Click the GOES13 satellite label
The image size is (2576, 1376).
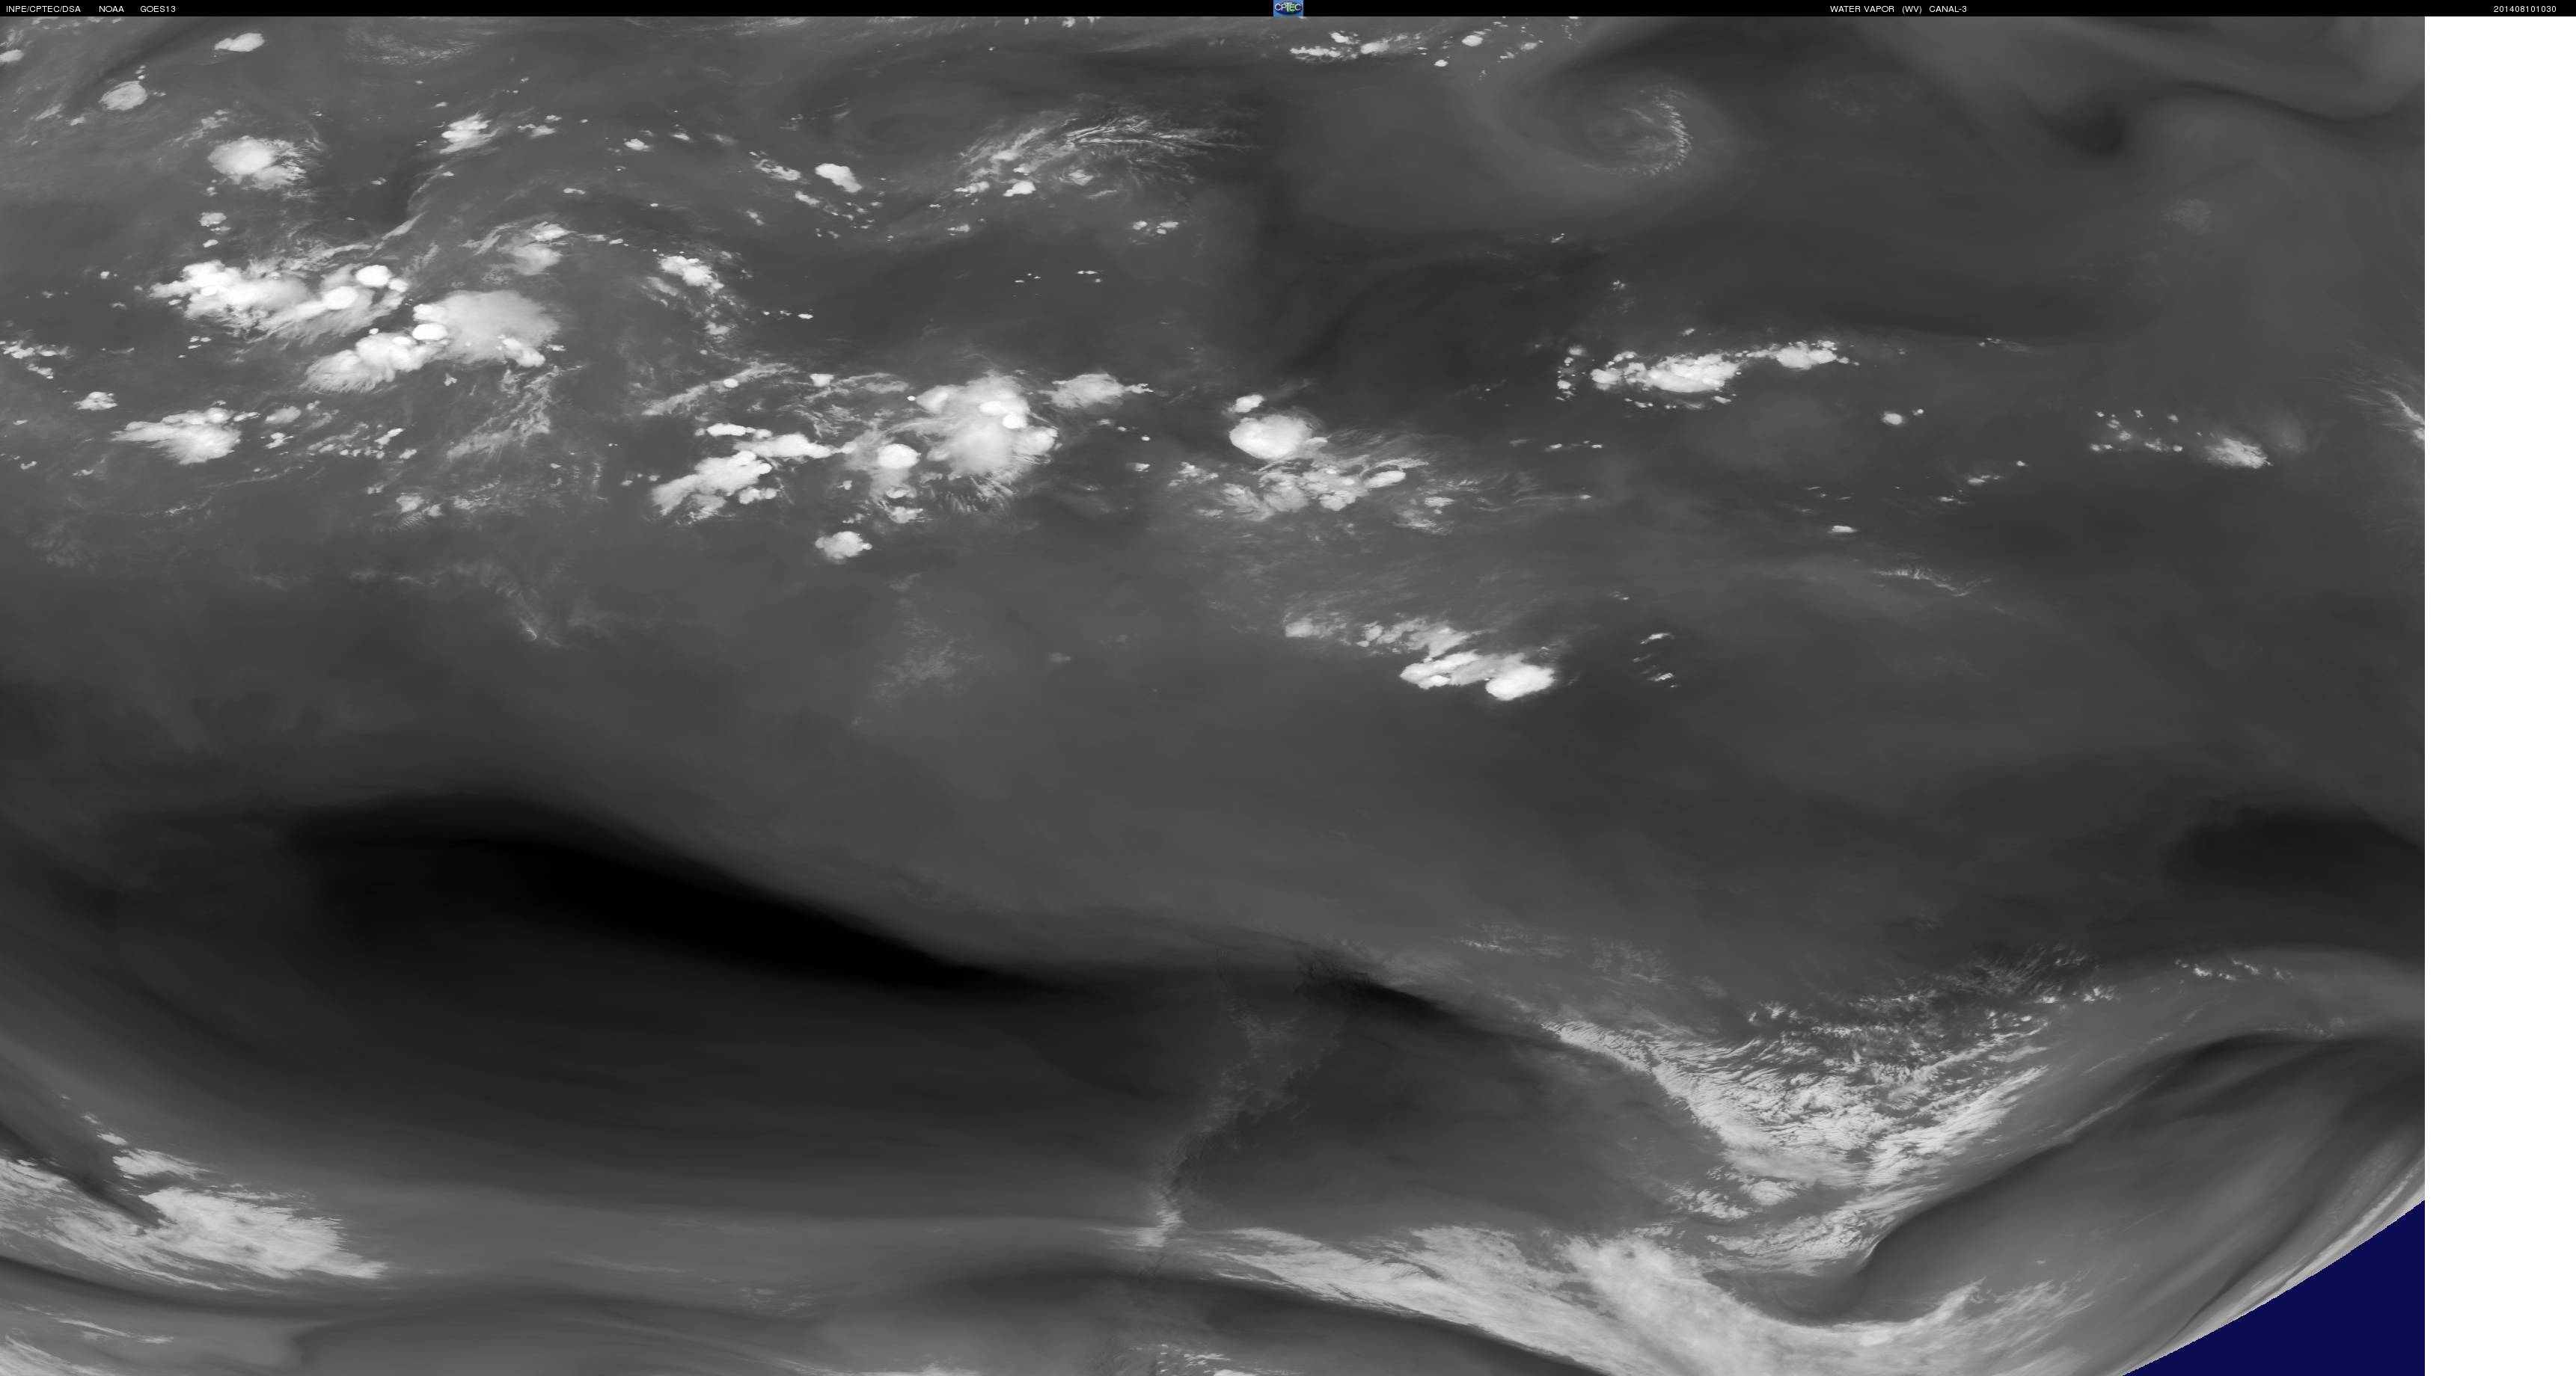158,9
